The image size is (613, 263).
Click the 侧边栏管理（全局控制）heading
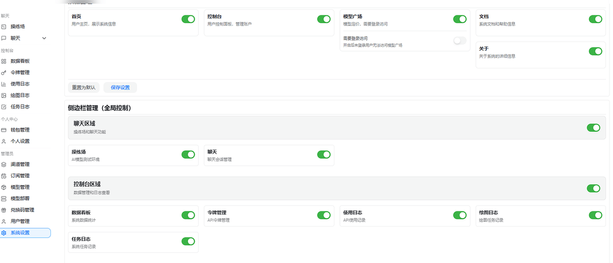click(x=100, y=108)
